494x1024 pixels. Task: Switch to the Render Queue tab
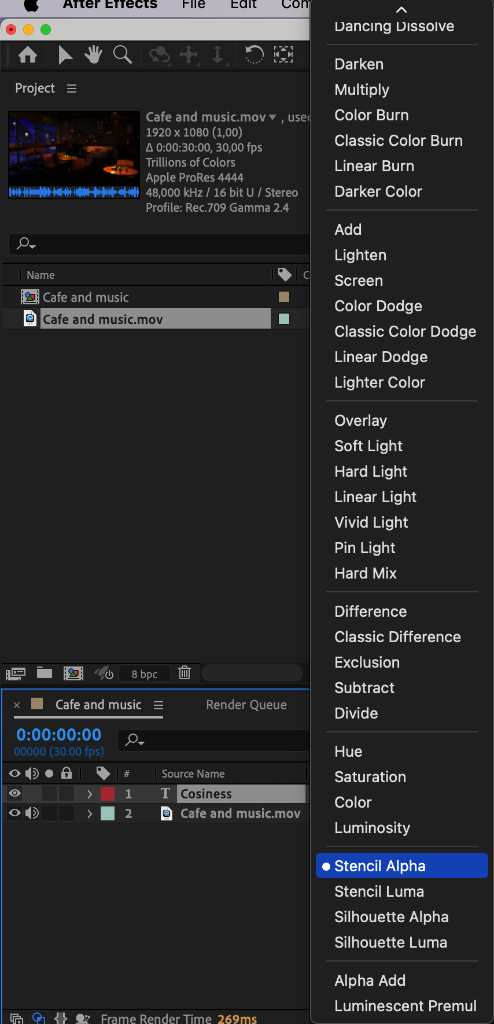(246, 705)
